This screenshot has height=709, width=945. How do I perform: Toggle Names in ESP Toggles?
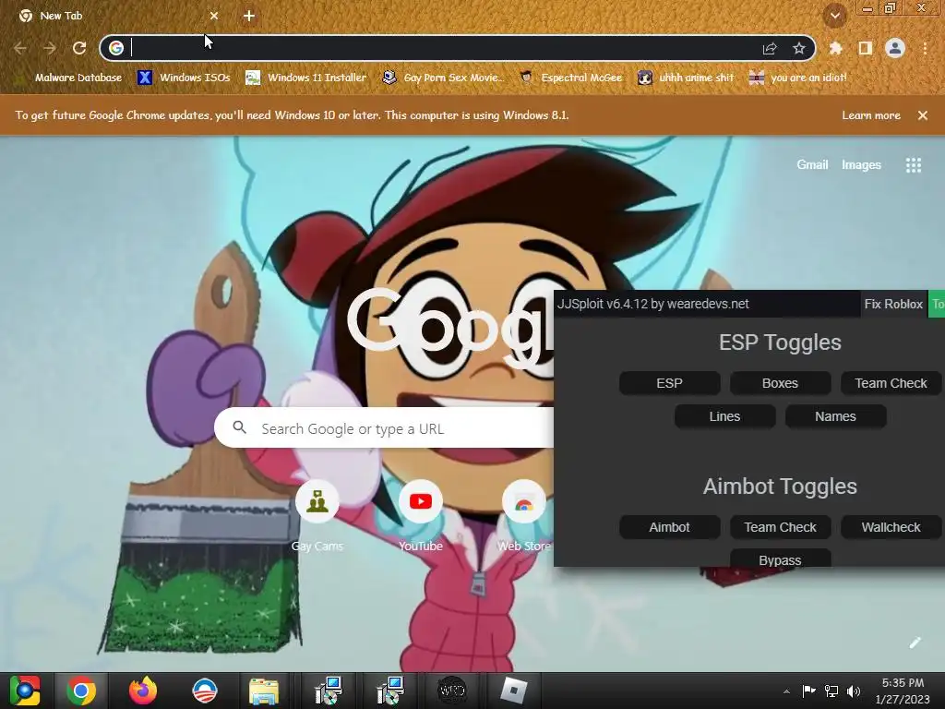(835, 416)
